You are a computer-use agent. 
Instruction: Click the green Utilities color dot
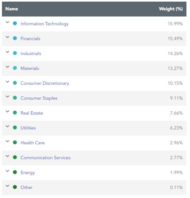pos(15,127)
